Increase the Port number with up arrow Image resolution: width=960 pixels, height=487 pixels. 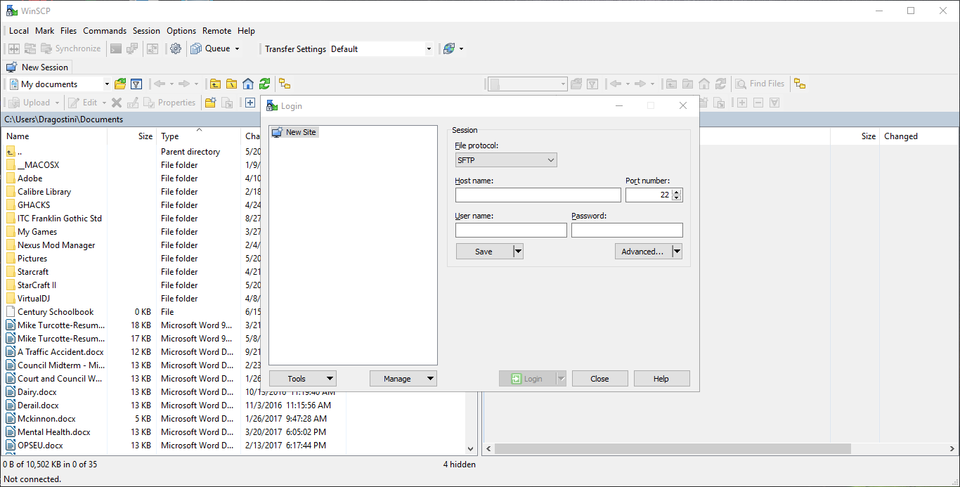click(x=676, y=192)
